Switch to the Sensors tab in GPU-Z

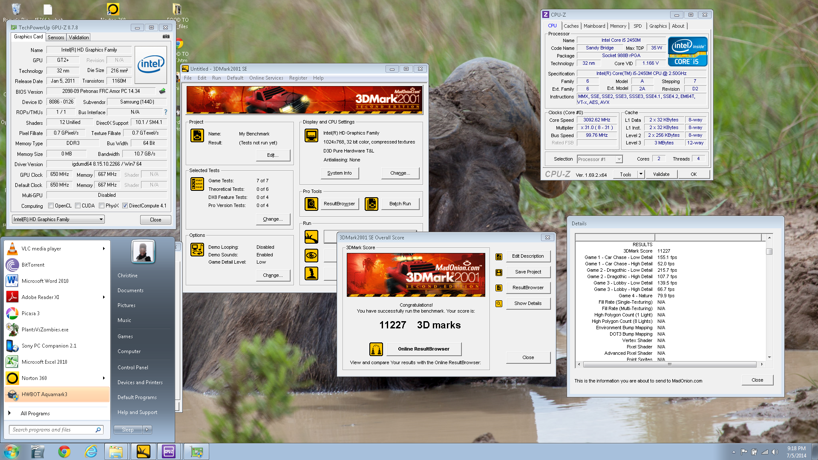[56, 37]
